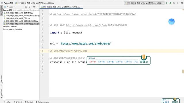This screenshot has width=184, height=103.
Task: Open Search Everywhere magnifier icon
Action: pos(182,3)
